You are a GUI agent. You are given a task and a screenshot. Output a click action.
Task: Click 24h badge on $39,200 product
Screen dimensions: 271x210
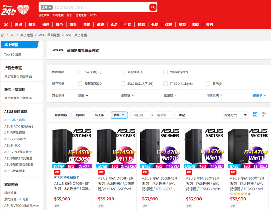101,172
